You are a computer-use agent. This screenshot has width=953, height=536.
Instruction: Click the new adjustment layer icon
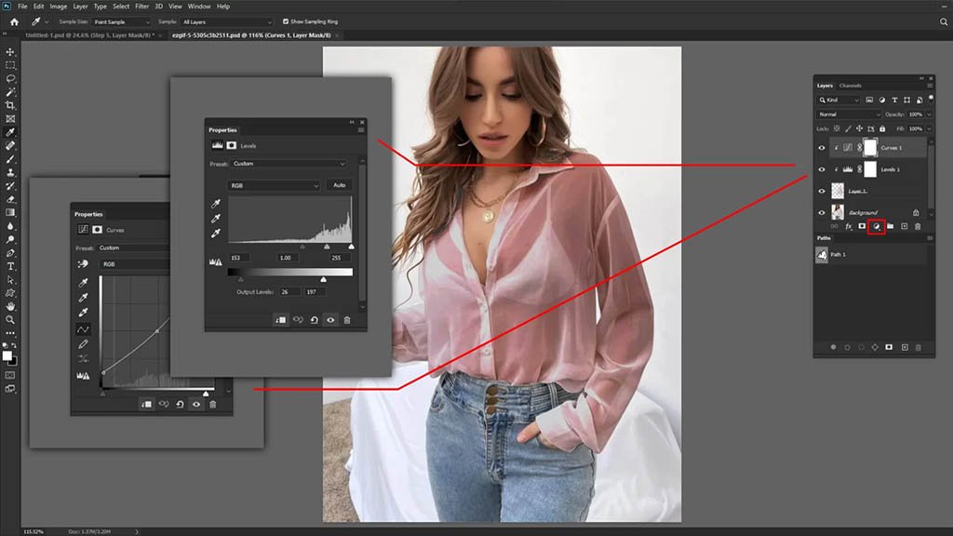click(876, 226)
